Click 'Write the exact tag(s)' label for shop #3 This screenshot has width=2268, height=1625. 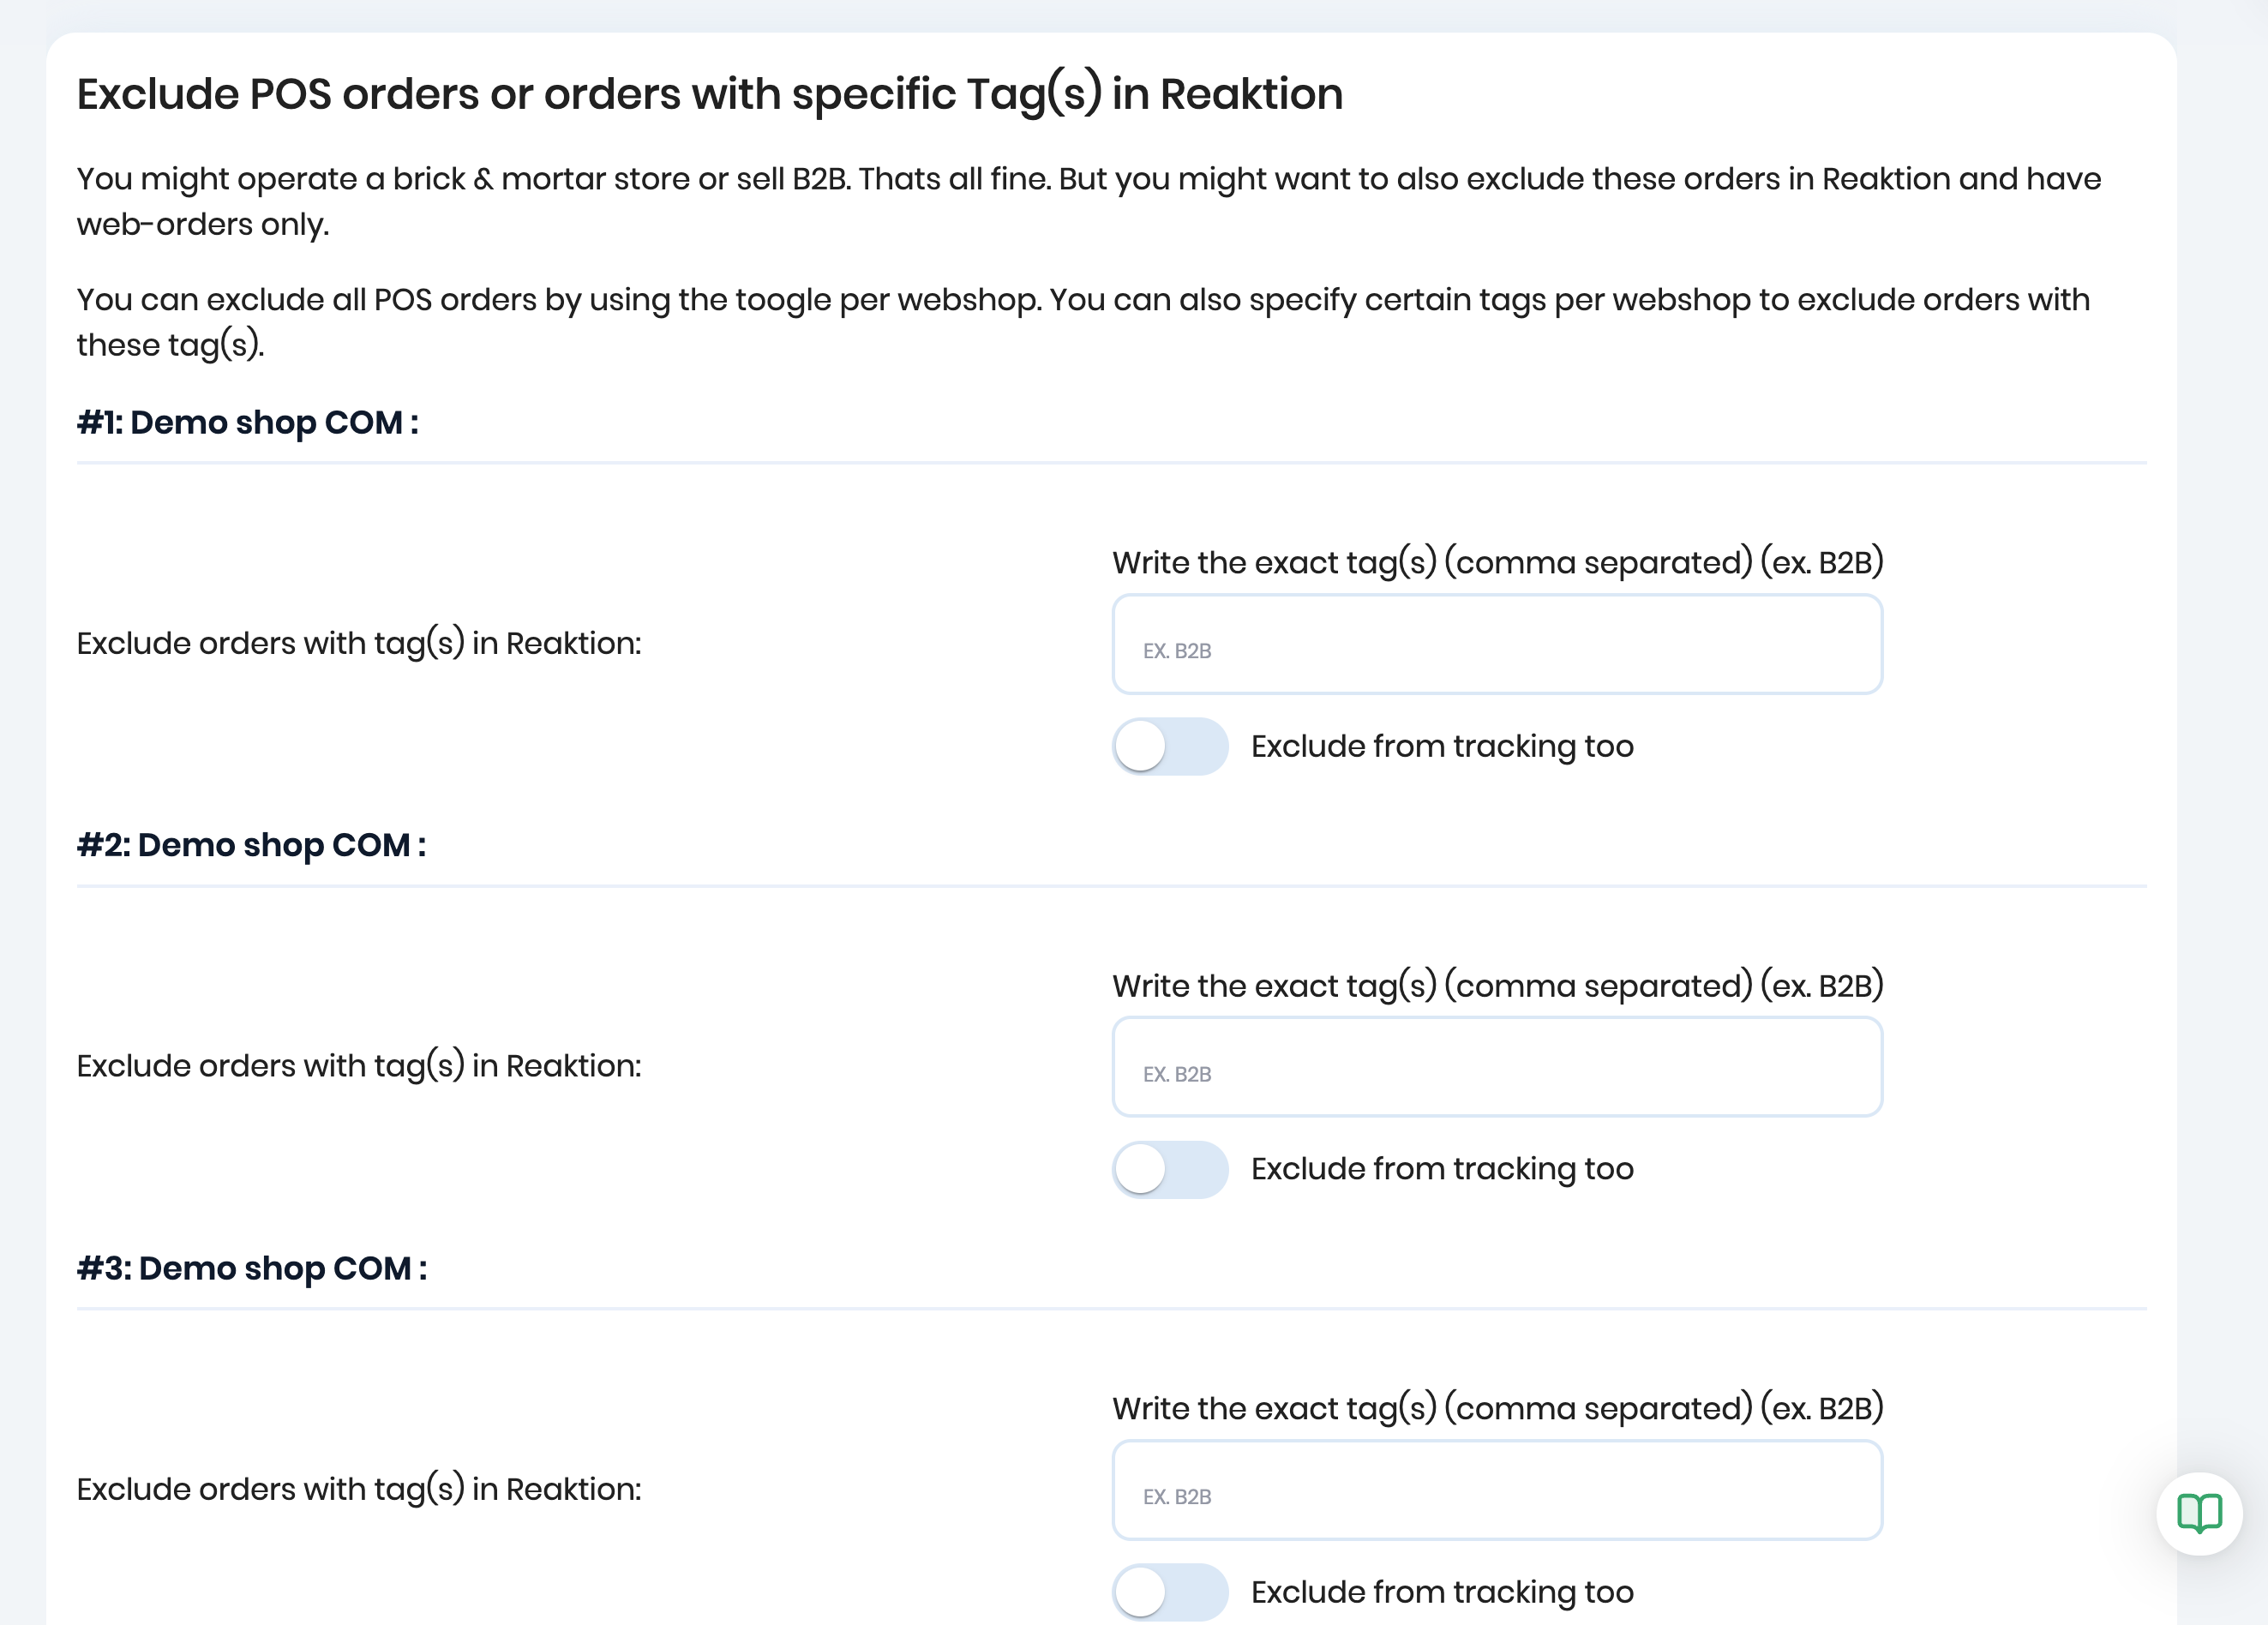point(1497,1408)
